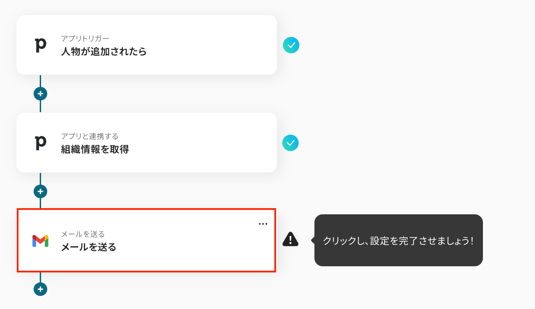Open the 組織情報を取得 step title
The width and height of the screenshot is (535, 309).
coord(95,149)
